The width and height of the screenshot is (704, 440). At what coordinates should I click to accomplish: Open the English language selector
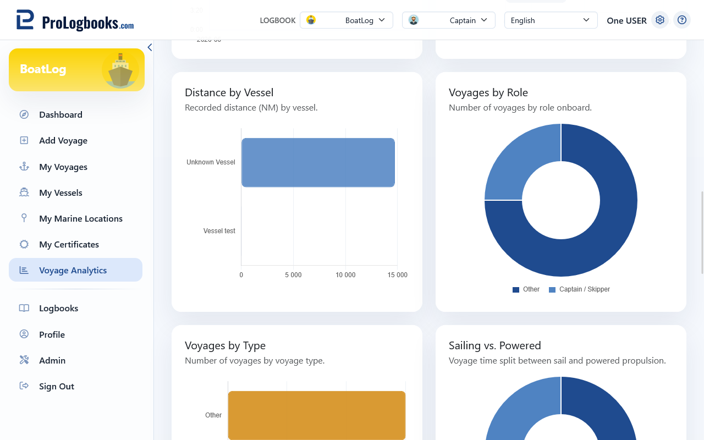click(551, 20)
